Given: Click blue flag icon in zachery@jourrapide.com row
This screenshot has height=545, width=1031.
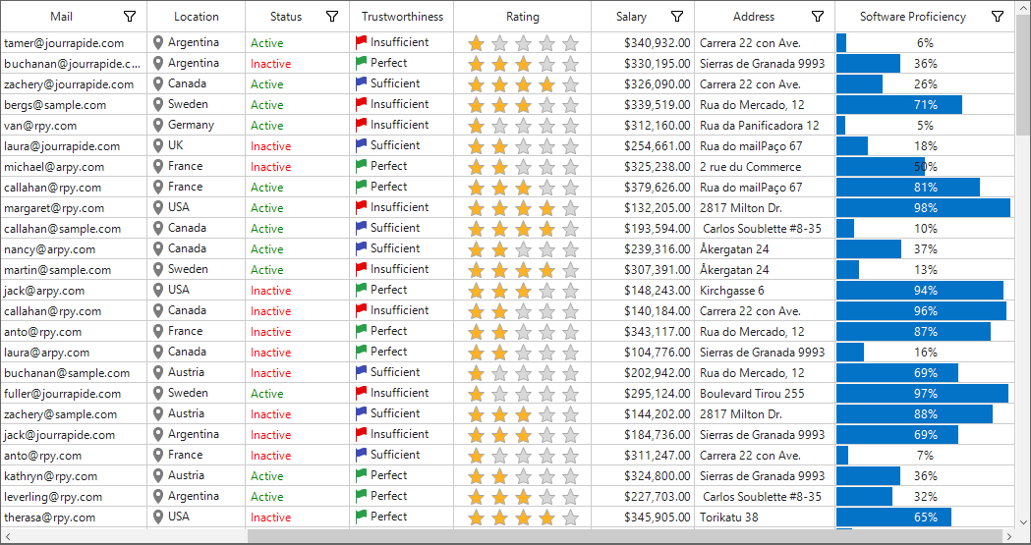Looking at the screenshot, I should 361,84.
